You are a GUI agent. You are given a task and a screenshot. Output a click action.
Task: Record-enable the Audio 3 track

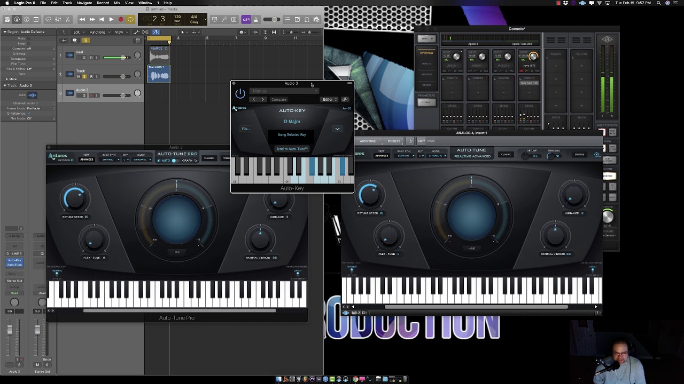[91, 95]
